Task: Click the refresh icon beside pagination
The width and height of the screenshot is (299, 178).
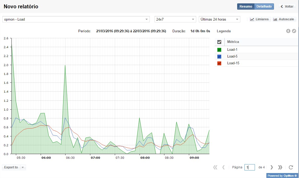Action: [291, 167]
